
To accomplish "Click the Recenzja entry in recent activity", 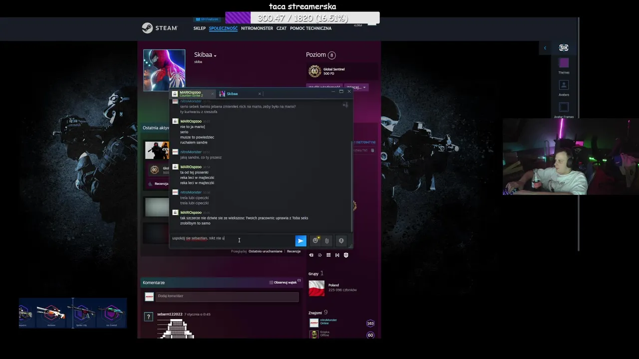I will coord(158,183).
